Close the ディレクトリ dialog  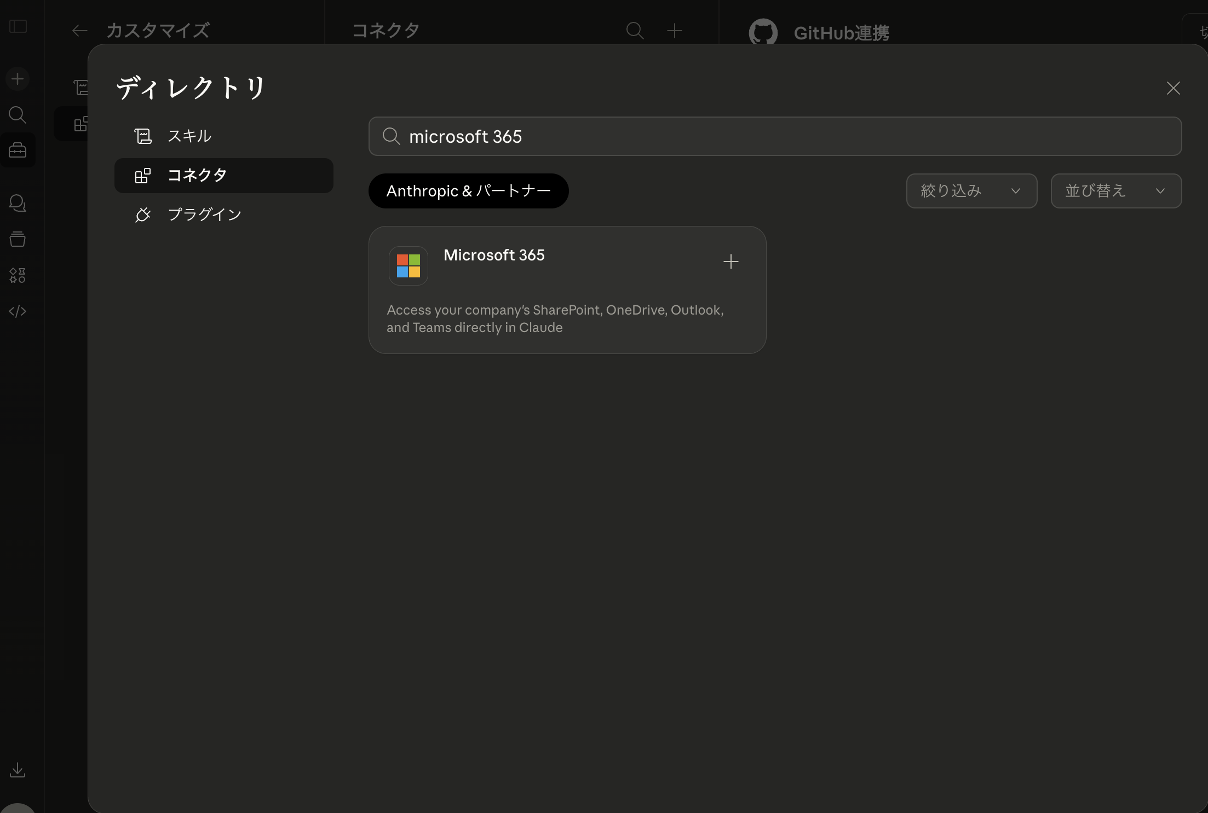click(1173, 88)
